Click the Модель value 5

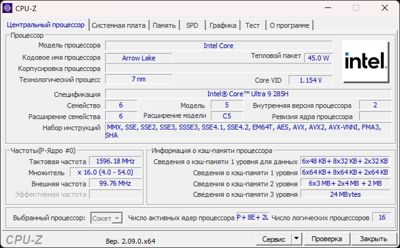(x=227, y=105)
